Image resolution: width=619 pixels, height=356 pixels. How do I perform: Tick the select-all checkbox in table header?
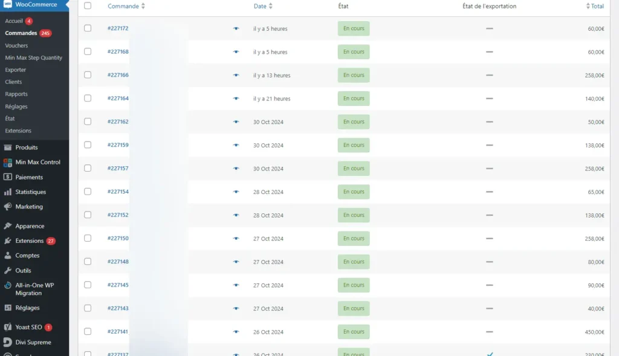click(x=88, y=5)
